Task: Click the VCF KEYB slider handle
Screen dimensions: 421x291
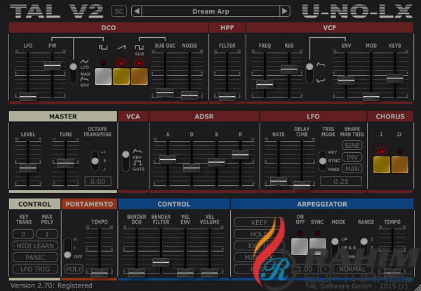Action: coord(395,78)
